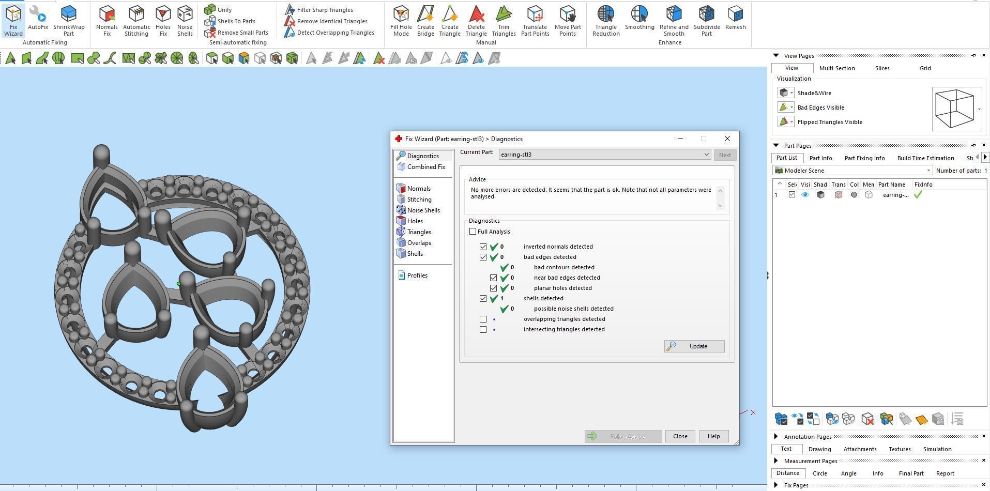This screenshot has height=491, width=990.
Task: Open the Part Fixing Info tab
Action: [x=864, y=158]
